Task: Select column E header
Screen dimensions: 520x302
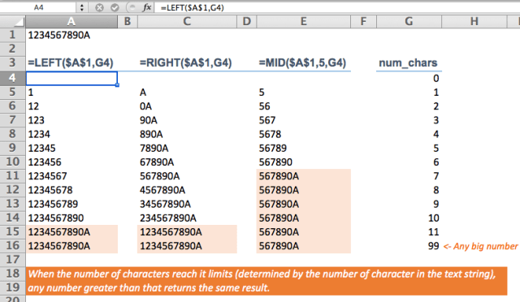Action: (x=303, y=22)
